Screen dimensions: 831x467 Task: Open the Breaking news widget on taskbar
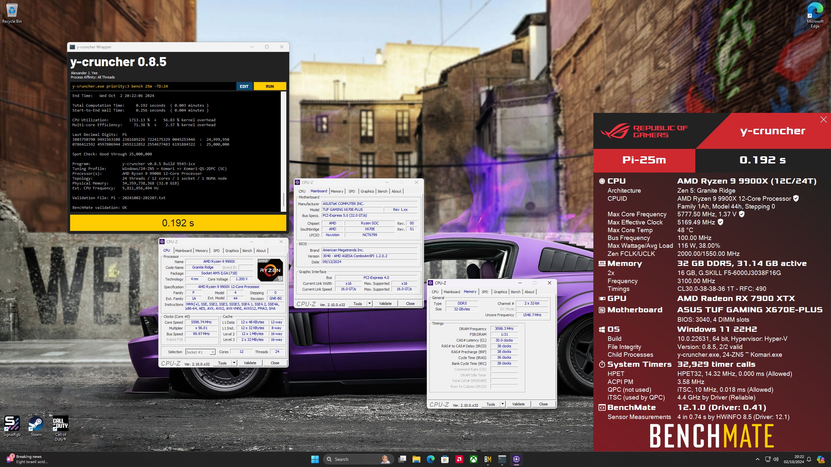click(28, 459)
